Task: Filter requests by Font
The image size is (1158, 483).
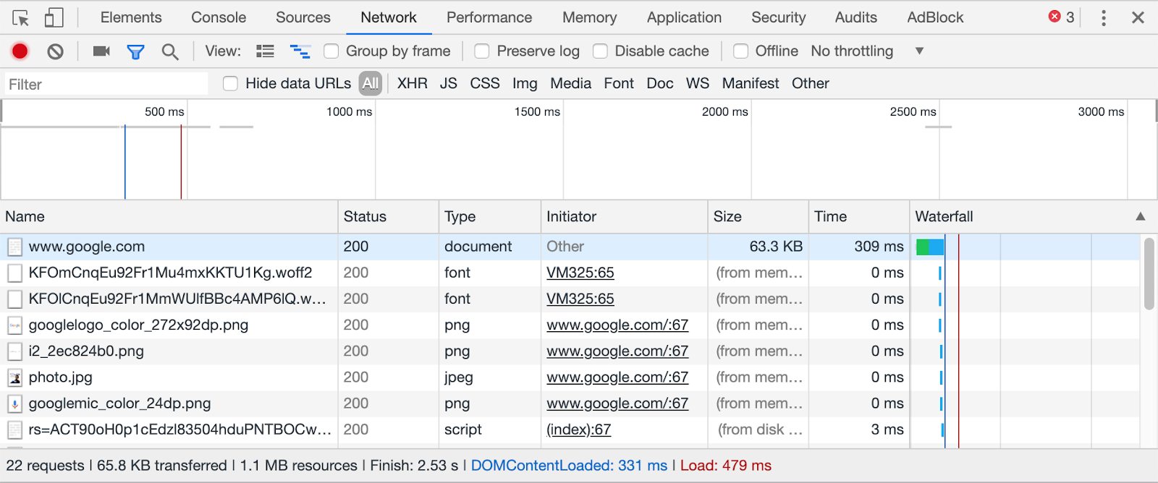Action: 619,84
